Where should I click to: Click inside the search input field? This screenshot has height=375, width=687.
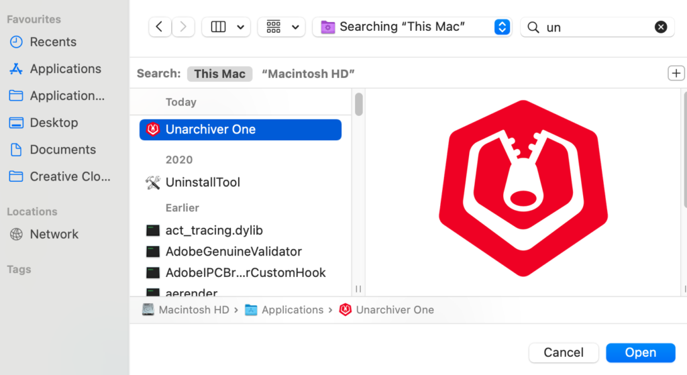coord(597,27)
